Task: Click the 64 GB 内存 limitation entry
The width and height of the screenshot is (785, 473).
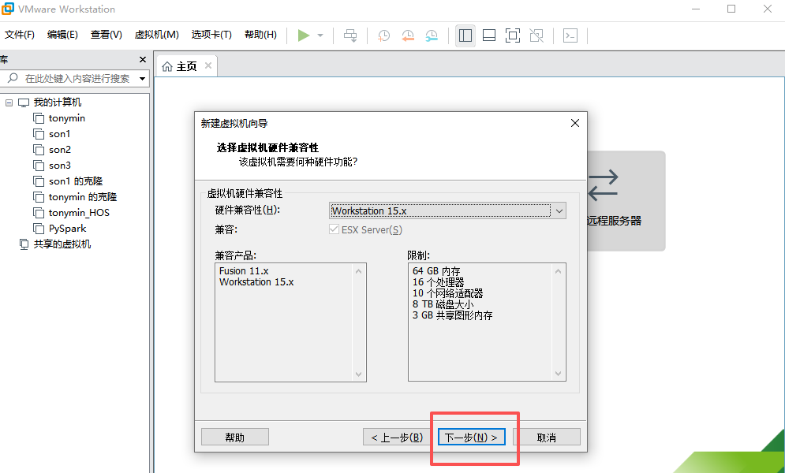Action: (436, 270)
